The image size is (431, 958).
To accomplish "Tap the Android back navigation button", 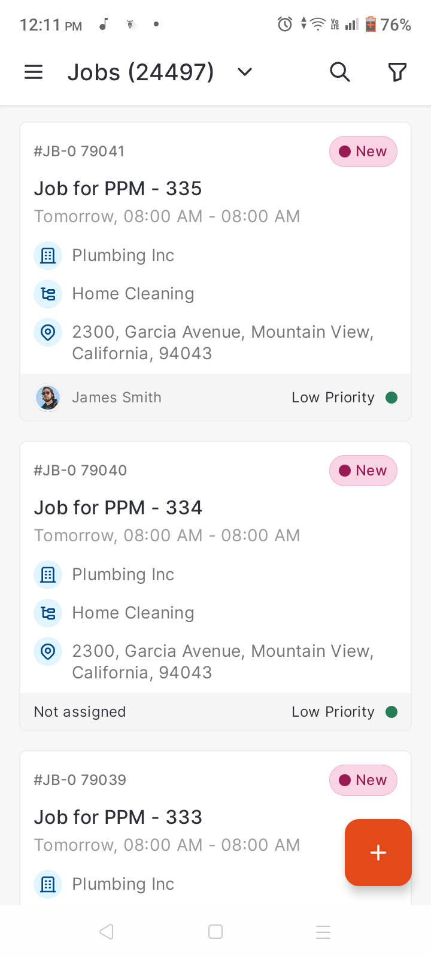I will [x=107, y=932].
